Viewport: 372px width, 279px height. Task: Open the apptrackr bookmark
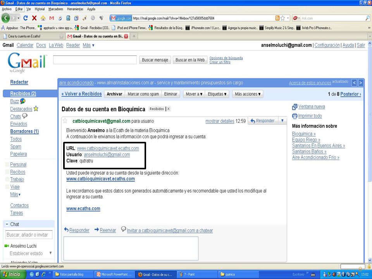(55, 28)
